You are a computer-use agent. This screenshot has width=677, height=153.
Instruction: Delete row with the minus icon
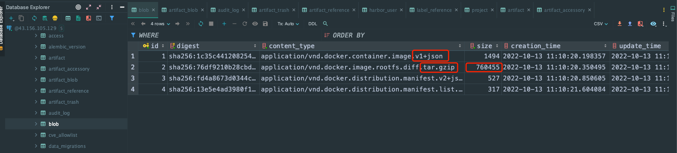tap(234, 24)
